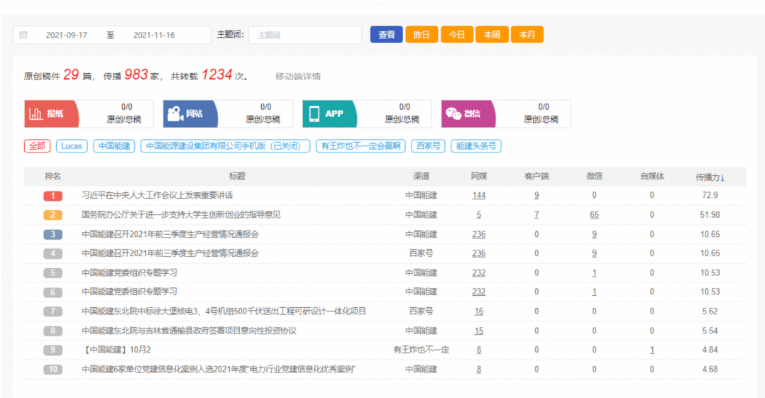Select the Lucas filter tag

click(72, 146)
